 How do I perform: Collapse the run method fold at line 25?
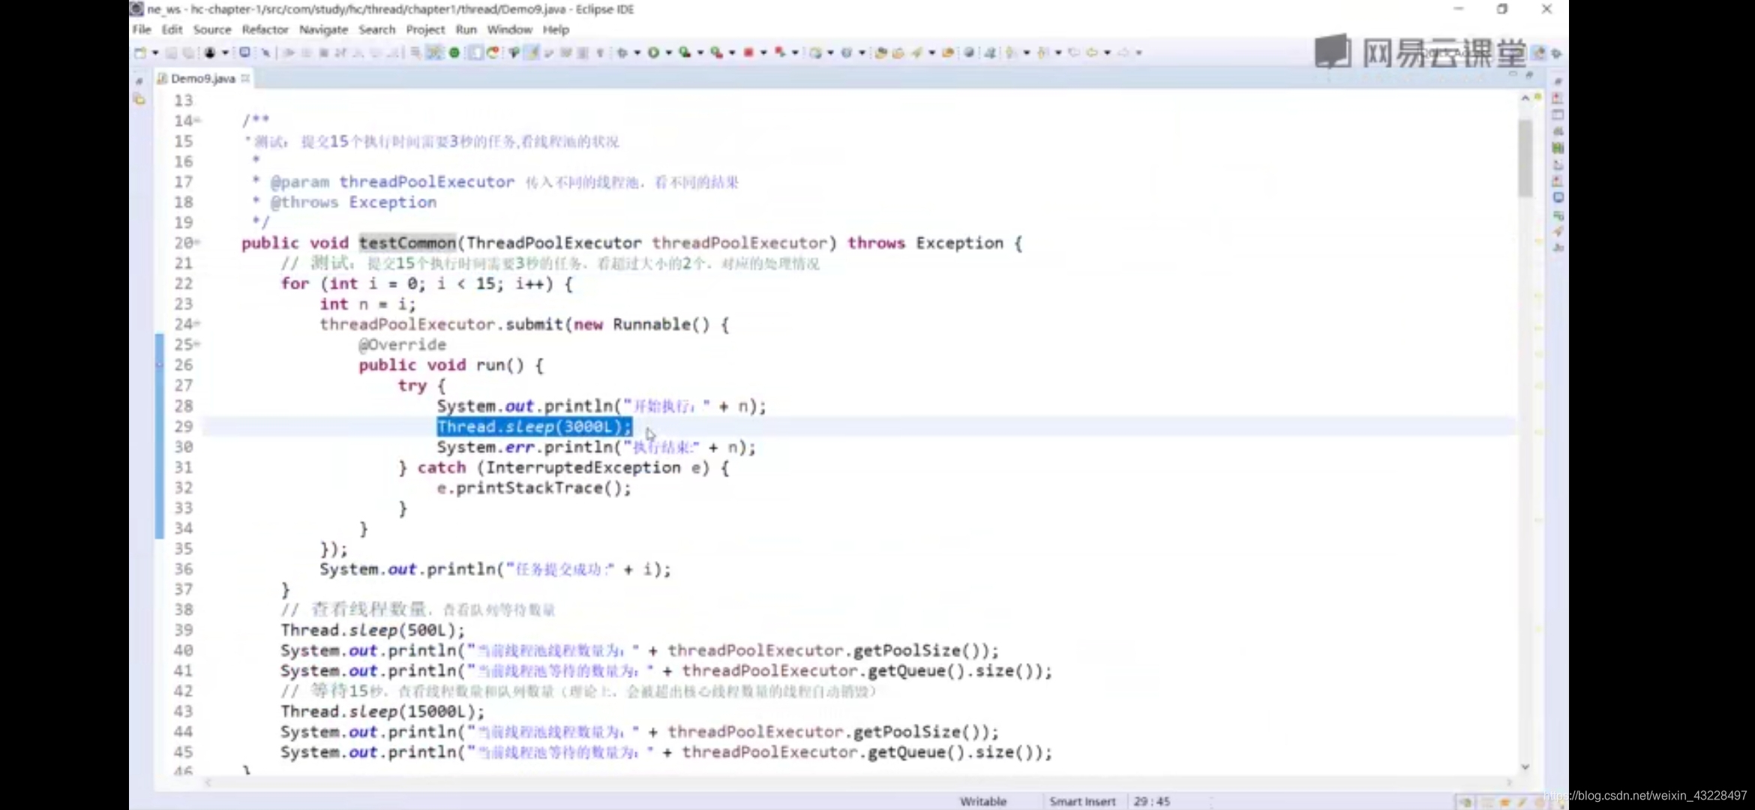click(197, 344)
